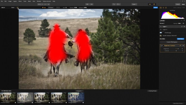
Task: Click the Cancel button
Action: [x=178, y=4]
